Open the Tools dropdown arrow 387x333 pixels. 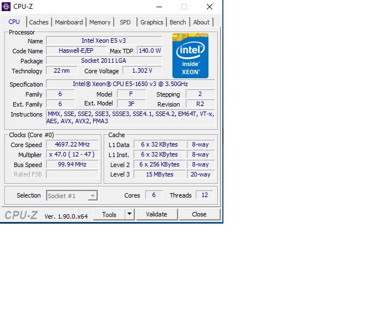tap(129, 214)
